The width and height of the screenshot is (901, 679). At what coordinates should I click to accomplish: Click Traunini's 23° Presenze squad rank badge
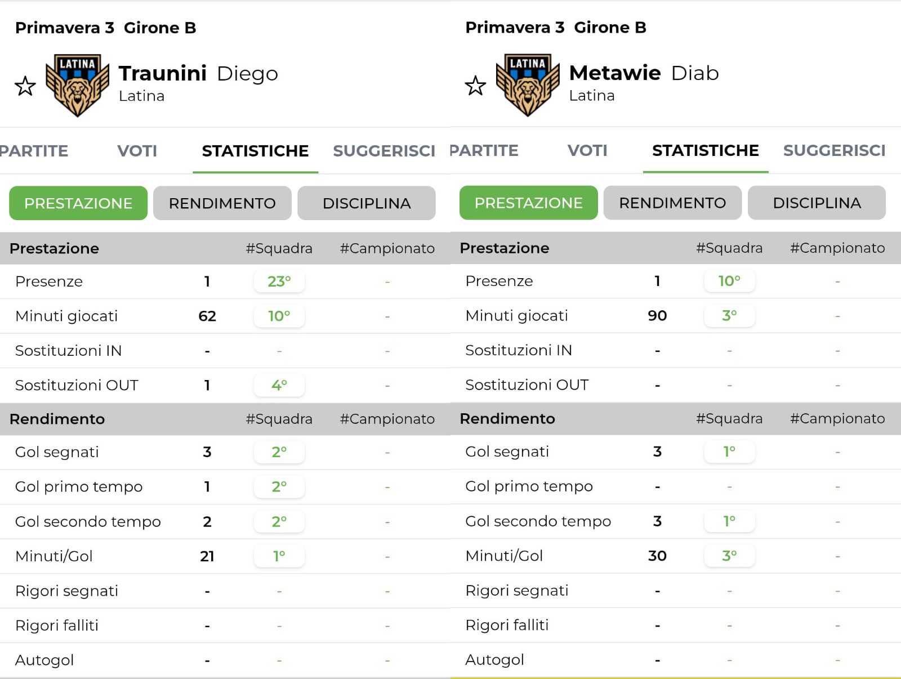[x=279, y=281]
